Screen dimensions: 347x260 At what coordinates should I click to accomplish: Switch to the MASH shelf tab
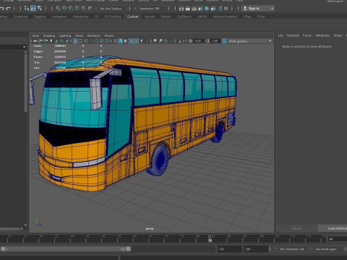202,17
